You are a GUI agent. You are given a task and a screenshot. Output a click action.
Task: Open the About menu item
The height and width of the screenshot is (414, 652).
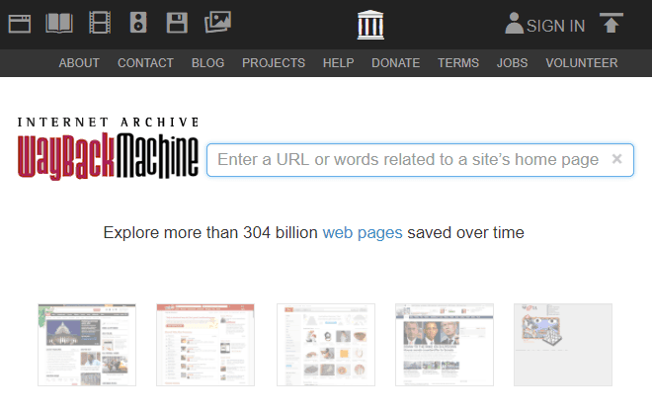(x=79, y=63)
